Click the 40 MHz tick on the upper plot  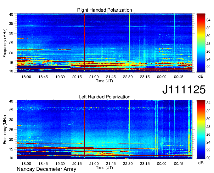11,14
